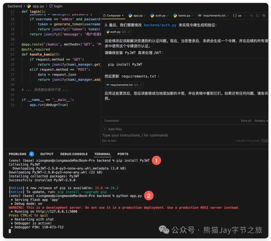Click the Reapply all button
The width and height of the screenshot is (271, 241).
(262, 121)
